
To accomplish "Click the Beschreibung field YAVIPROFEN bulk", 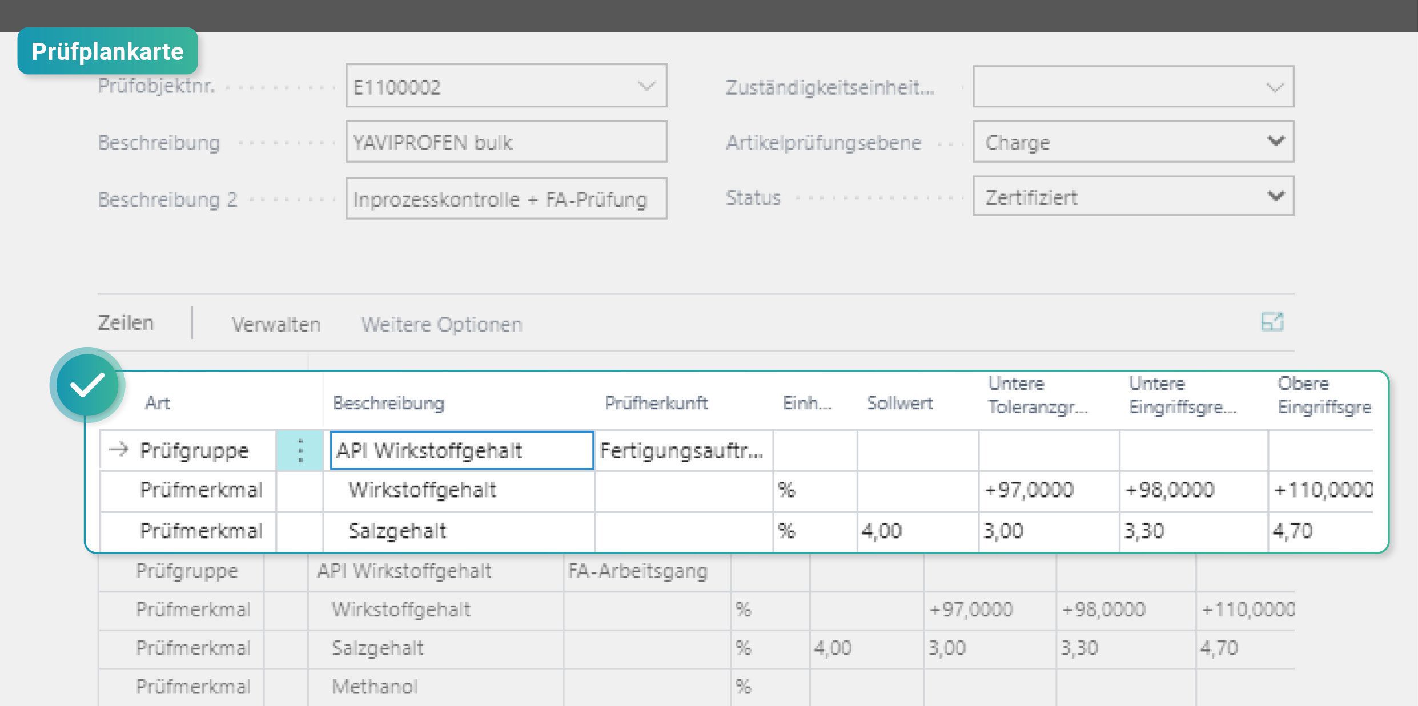I will click(x=506, y=142).
